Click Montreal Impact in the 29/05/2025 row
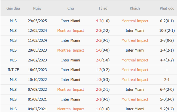The image size is (177, 112). pyautogui.click(x=135, y=21)
